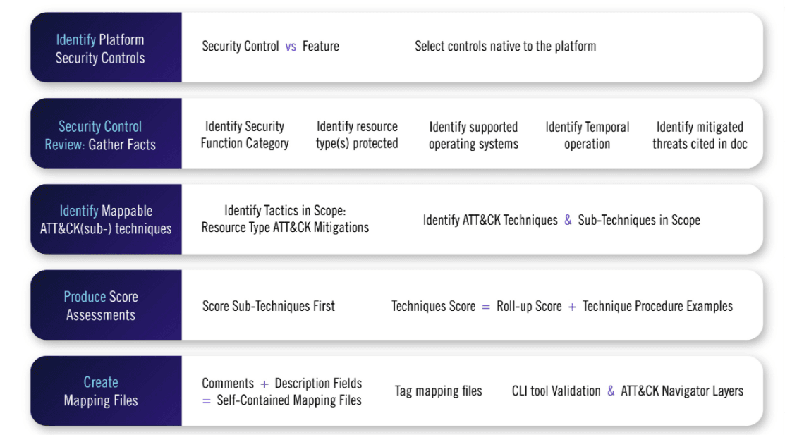Click the Create Mapping Files header

click(x=106, y=391)
